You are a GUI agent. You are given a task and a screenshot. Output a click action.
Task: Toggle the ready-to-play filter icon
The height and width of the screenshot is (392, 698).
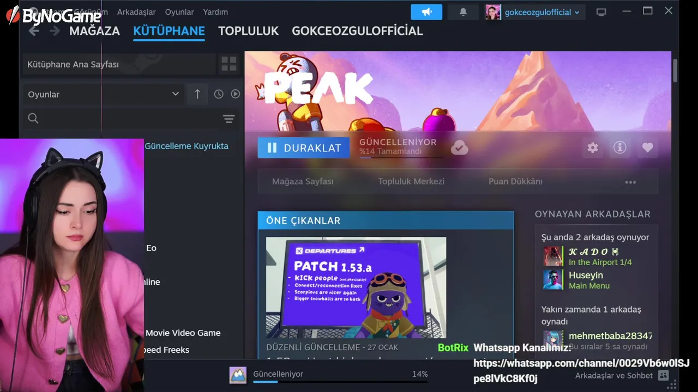coord(236,94)
